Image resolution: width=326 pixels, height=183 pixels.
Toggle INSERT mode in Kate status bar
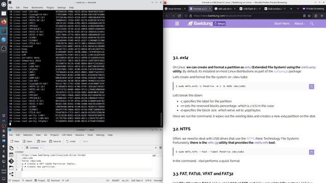tap(116, 180)
